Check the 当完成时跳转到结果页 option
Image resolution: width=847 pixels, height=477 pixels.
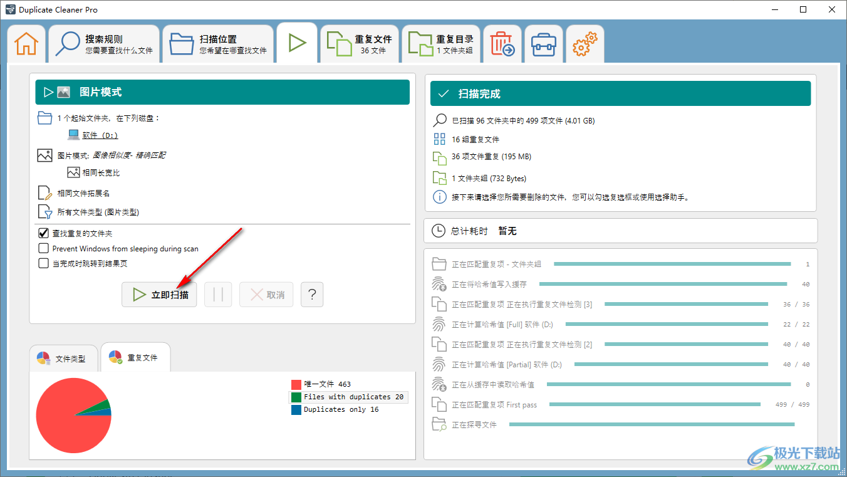pos(44,263)
